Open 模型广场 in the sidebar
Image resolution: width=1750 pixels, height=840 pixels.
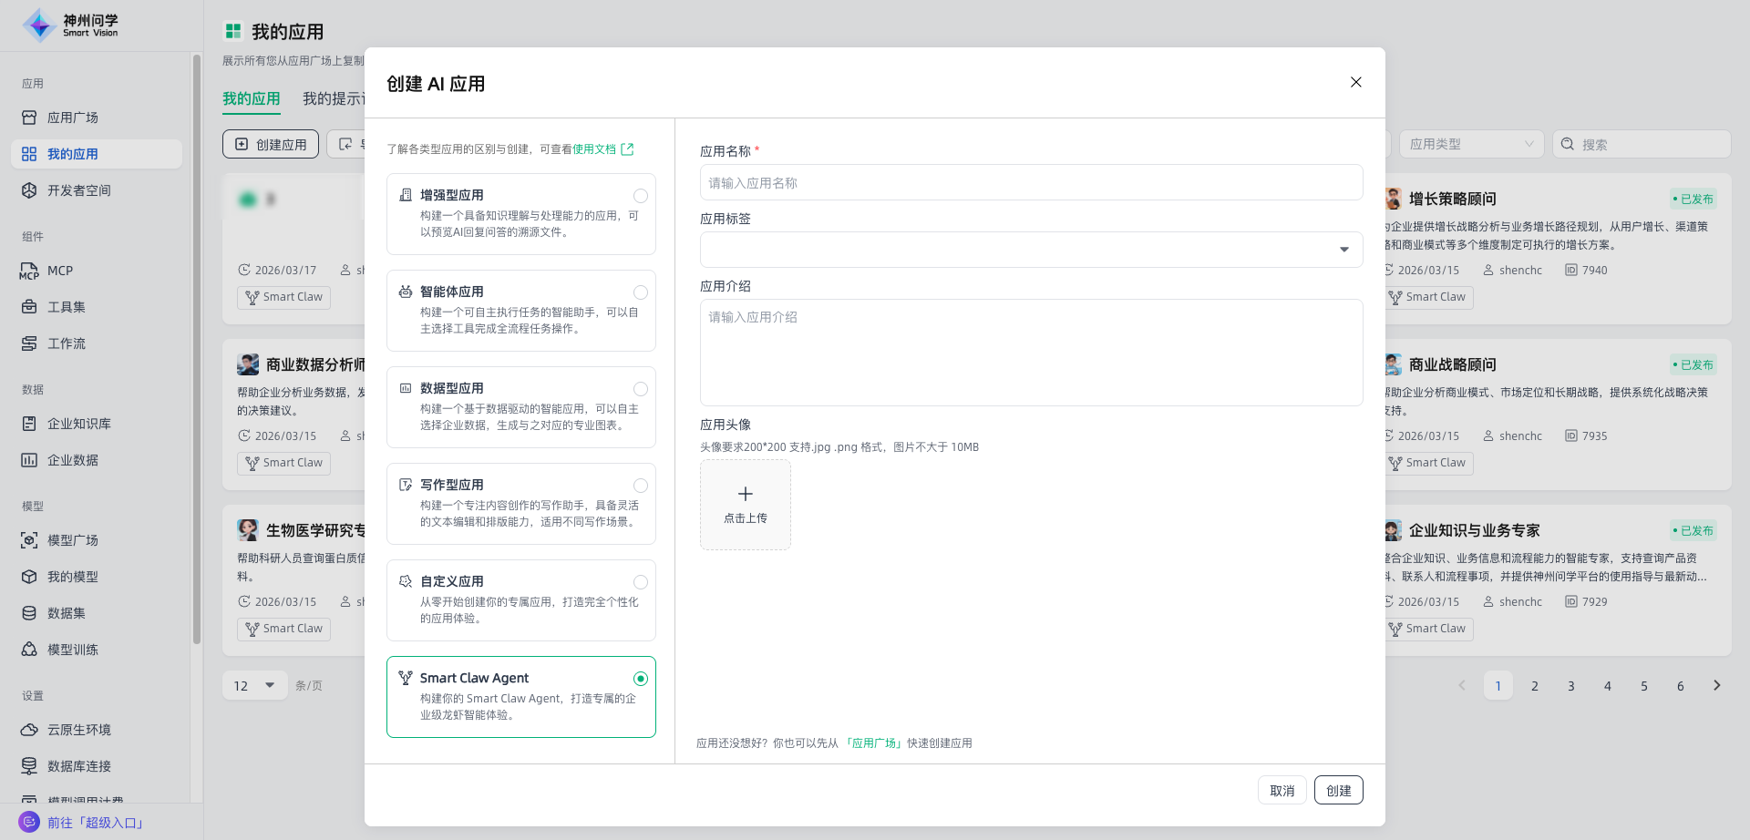point(73,540)
